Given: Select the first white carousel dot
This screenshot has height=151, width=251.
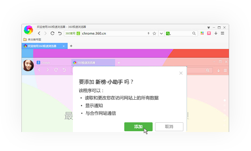Looking at the screenshot, I should (225, 100).
